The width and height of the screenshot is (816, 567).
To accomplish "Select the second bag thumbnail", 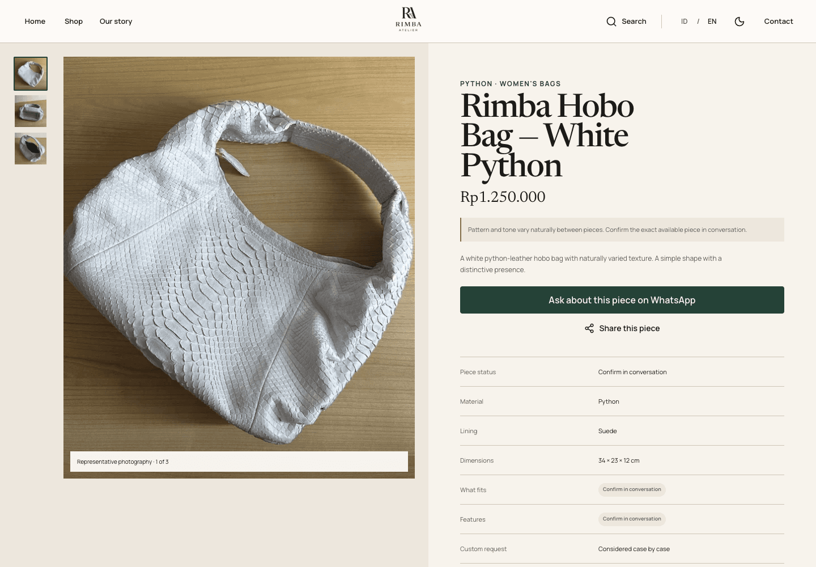I will point(31,111).
